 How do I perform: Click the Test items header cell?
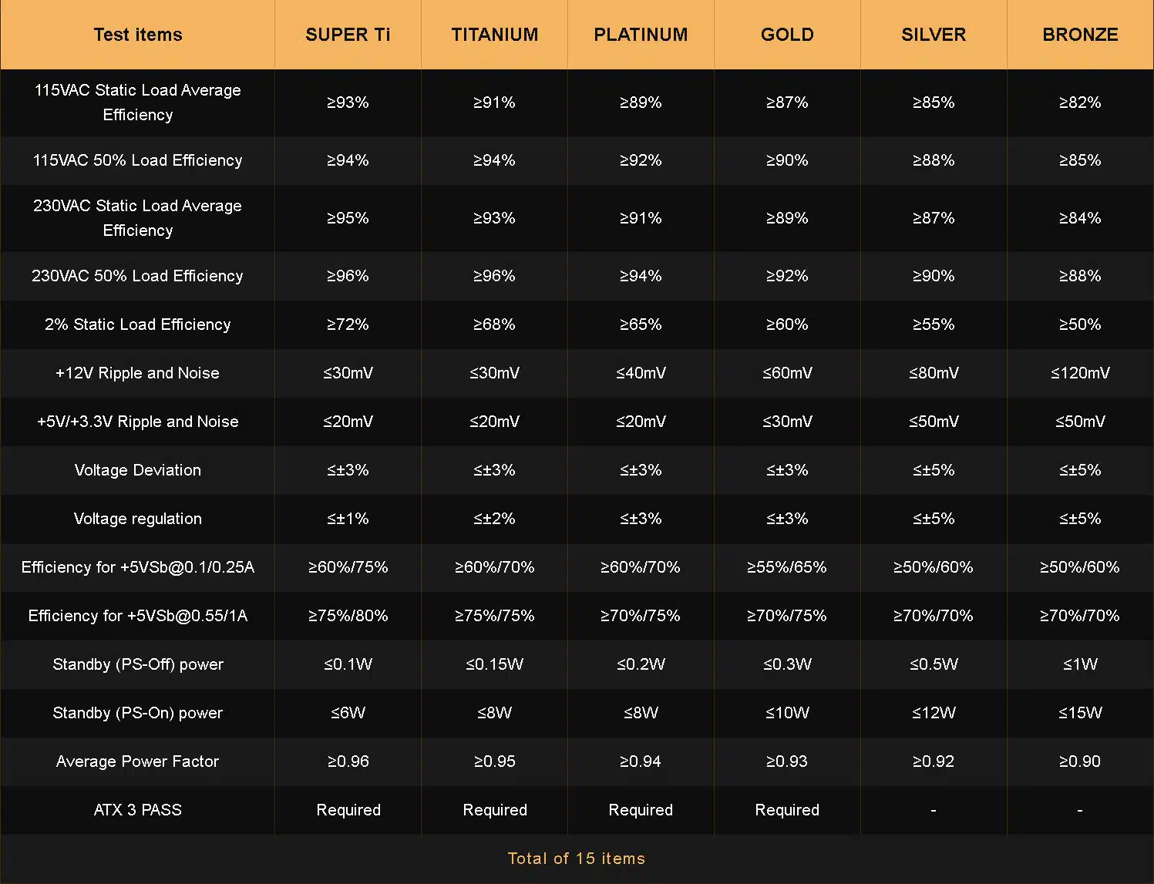138,35
